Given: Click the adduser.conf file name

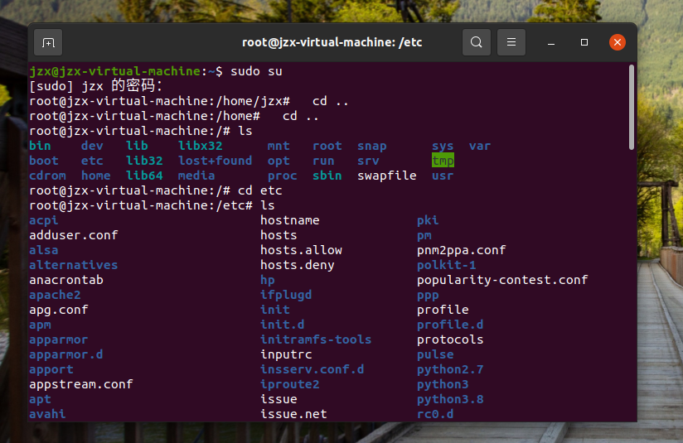Looking at the screenshot, I should [74, 235].
